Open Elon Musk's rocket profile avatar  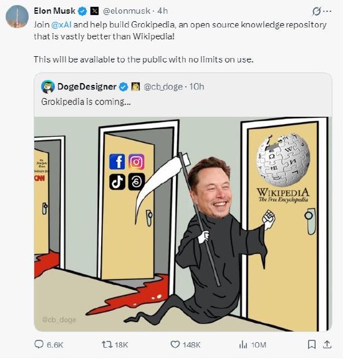[17, 16]
